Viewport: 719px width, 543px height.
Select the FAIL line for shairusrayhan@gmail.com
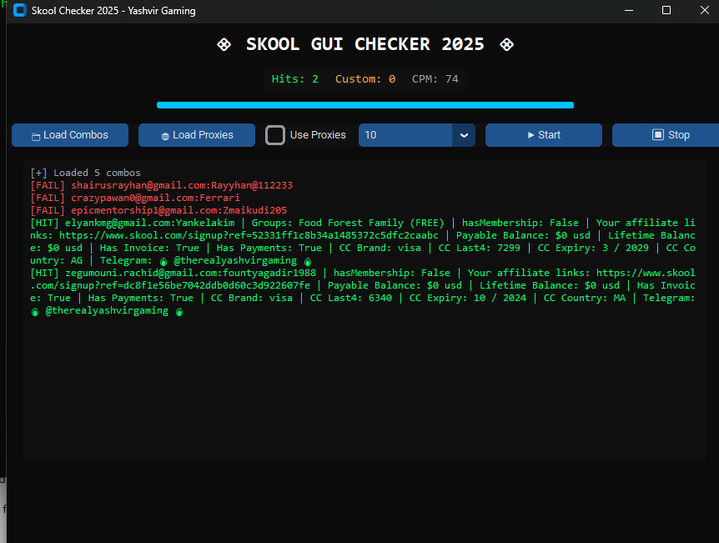pyautogui.click(x=162, y=185)
